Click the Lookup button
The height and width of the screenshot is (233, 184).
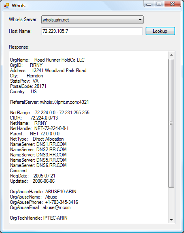point(160,31)
